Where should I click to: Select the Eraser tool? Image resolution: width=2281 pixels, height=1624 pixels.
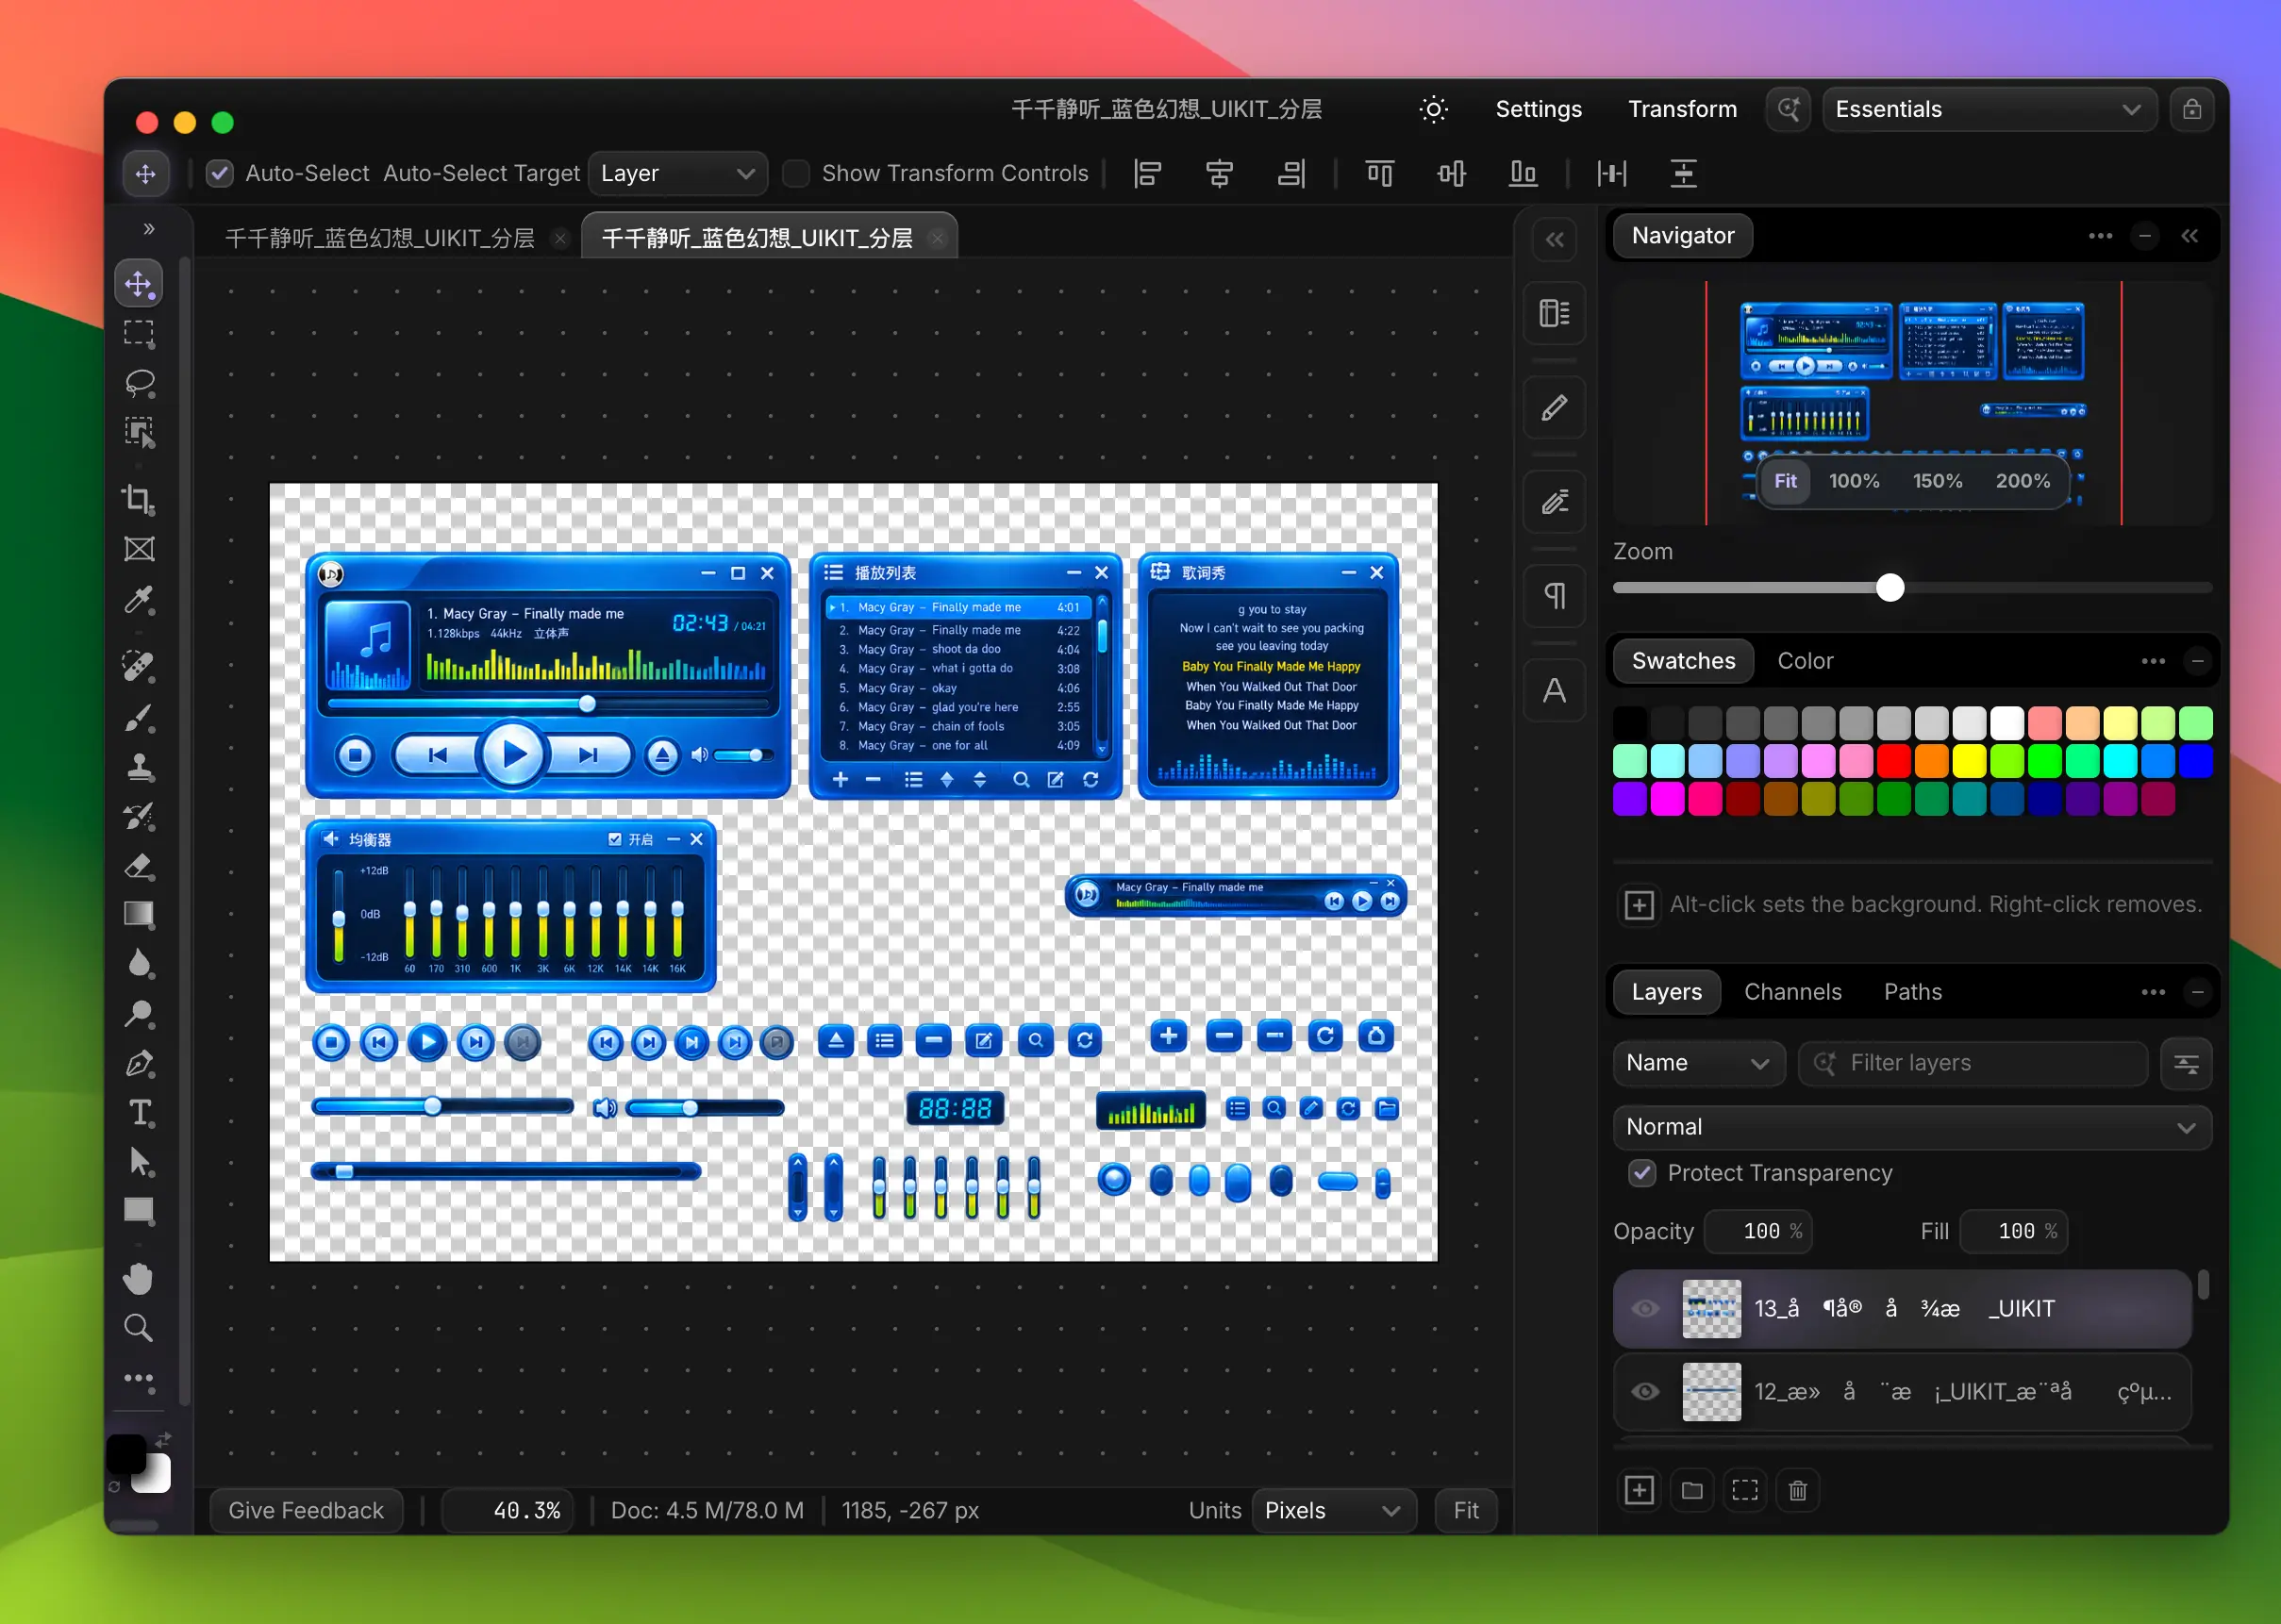click(x=139, y=865)
